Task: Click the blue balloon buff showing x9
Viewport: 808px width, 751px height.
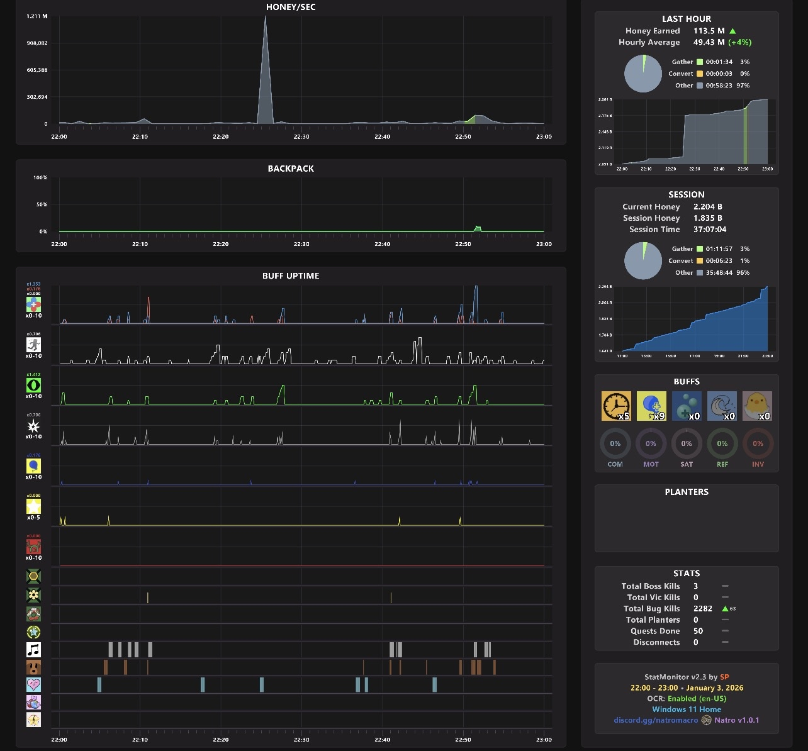Action: 651,406
